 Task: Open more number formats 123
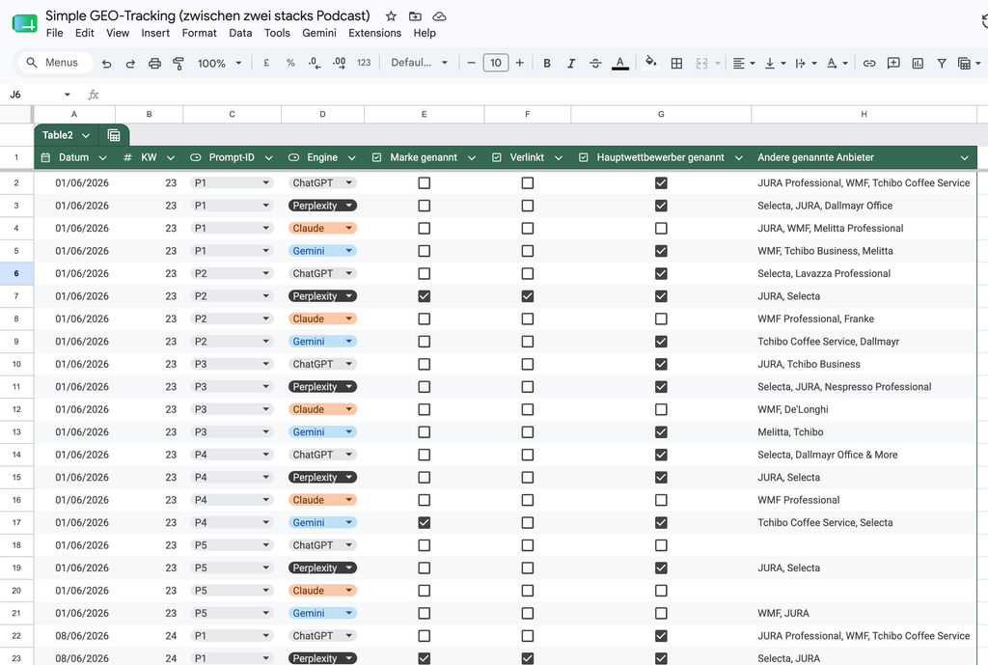pyautogui.click(x=364, y=63)
